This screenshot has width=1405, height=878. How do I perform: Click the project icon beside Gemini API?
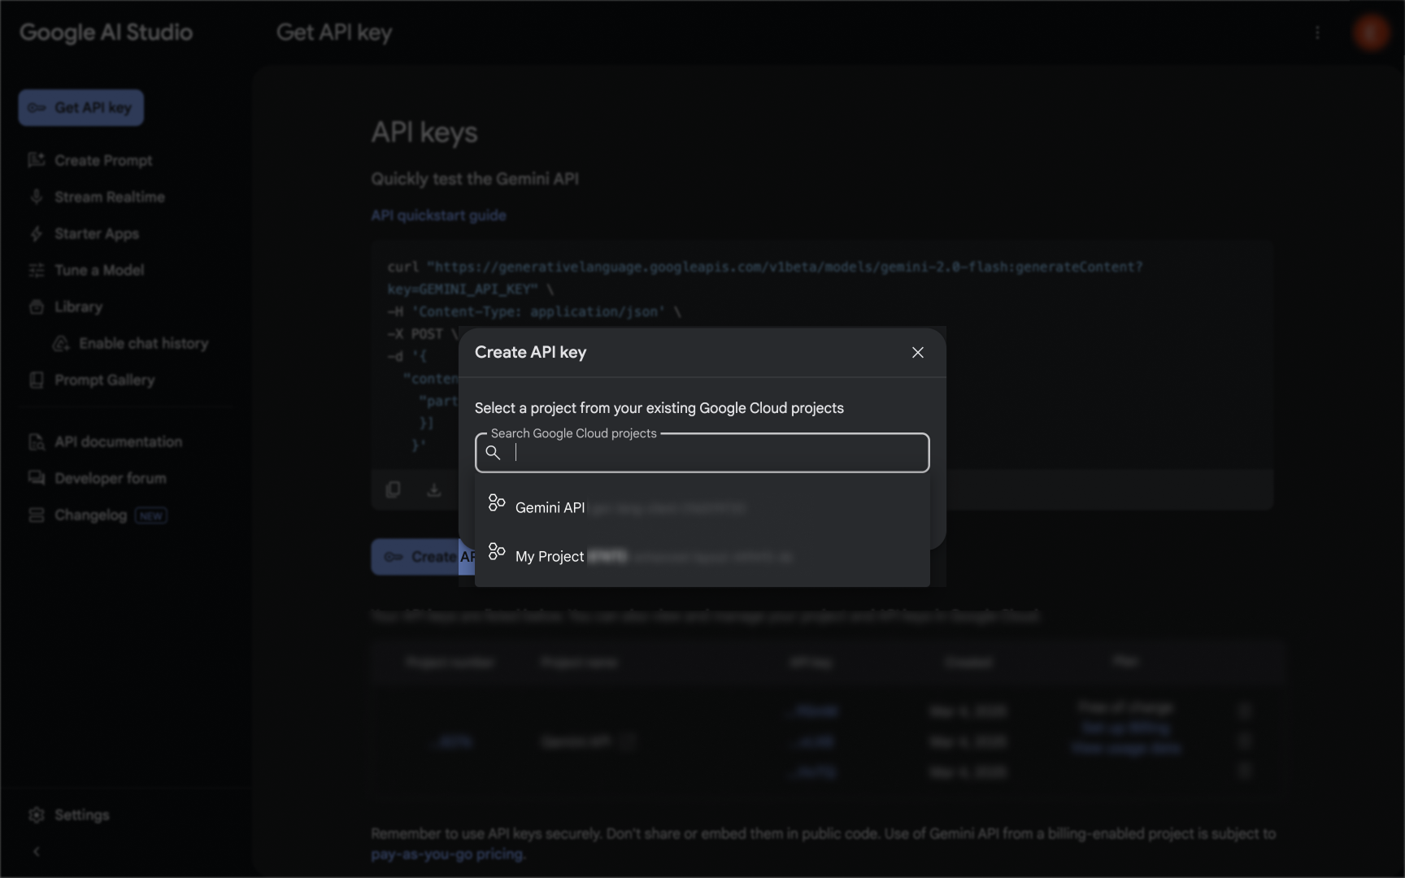(x=497, y=503)
